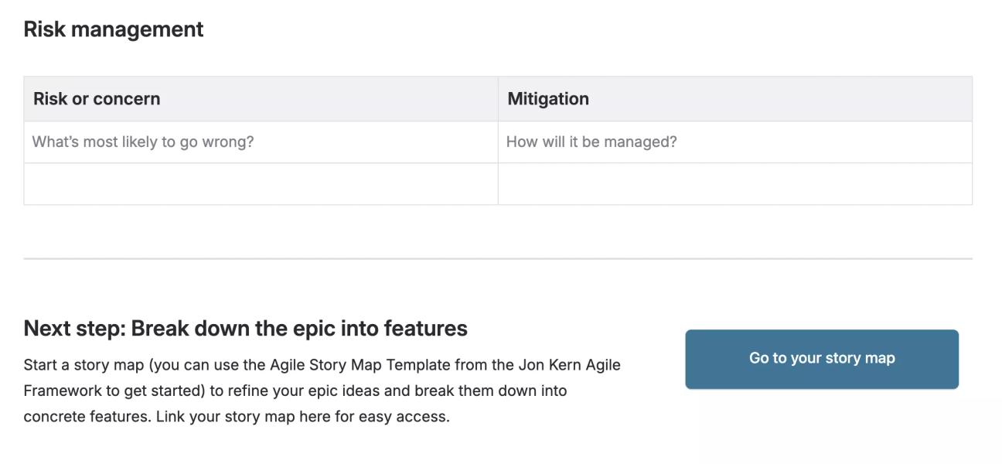
Task: Click the empty cell in the Mitigation column
Action: point(734,183)
